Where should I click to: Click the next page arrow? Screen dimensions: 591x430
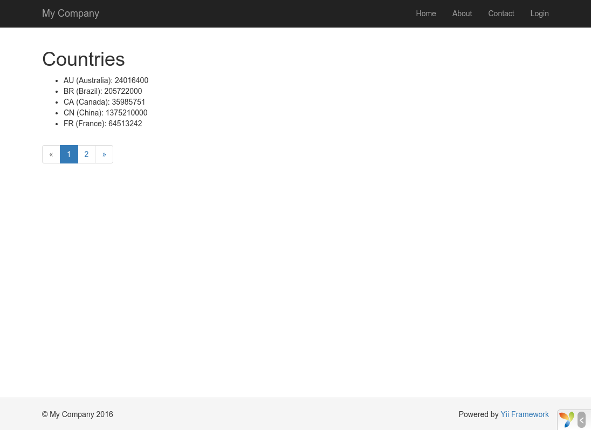(104, 154)
